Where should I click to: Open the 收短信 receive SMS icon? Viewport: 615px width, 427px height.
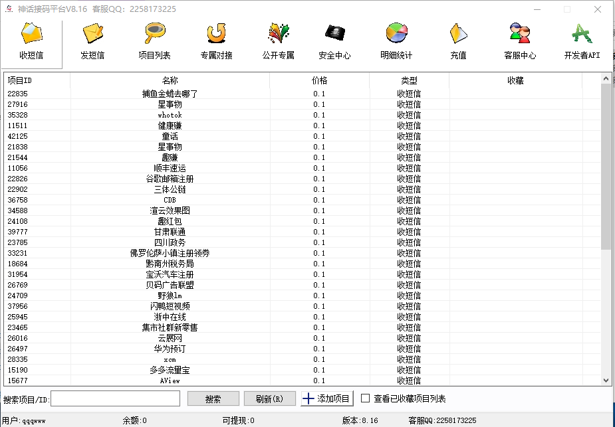31,33
